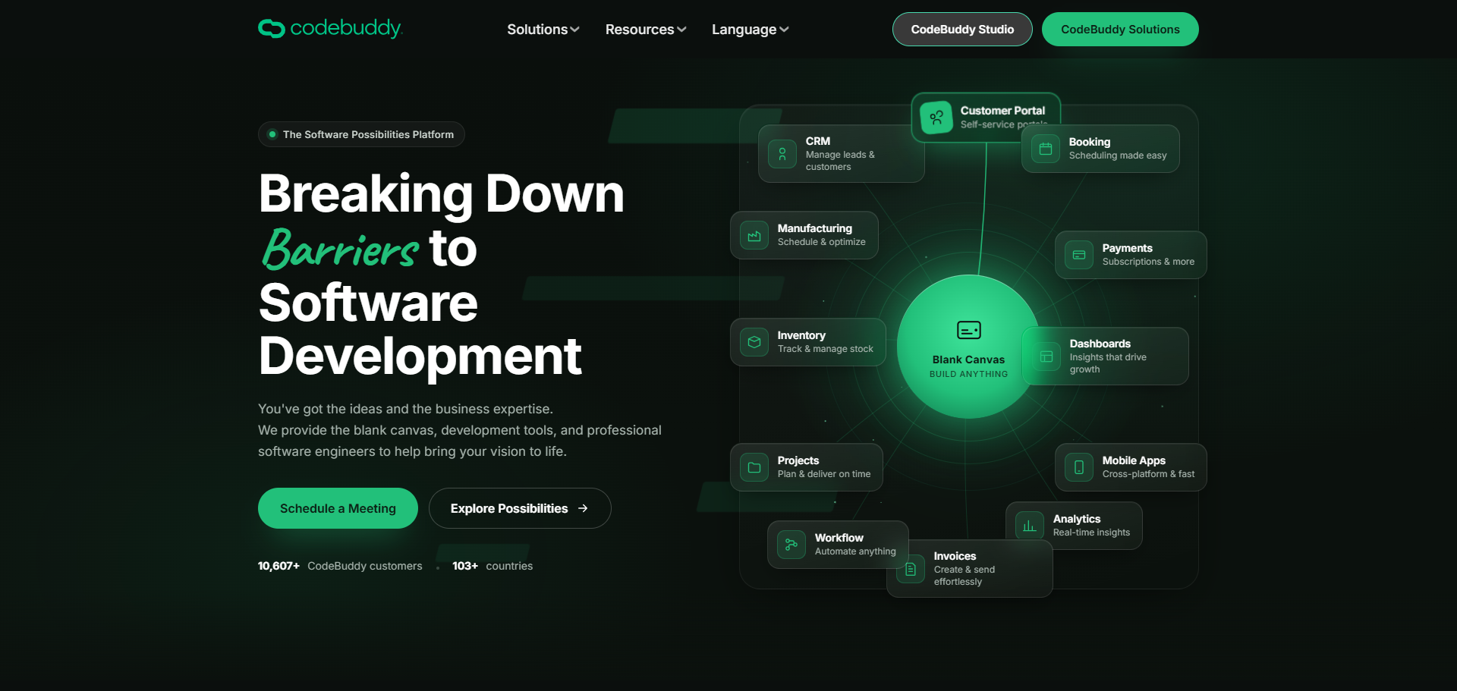
Task: Click the codebuddy logo icon
Action: pos(271,29)
